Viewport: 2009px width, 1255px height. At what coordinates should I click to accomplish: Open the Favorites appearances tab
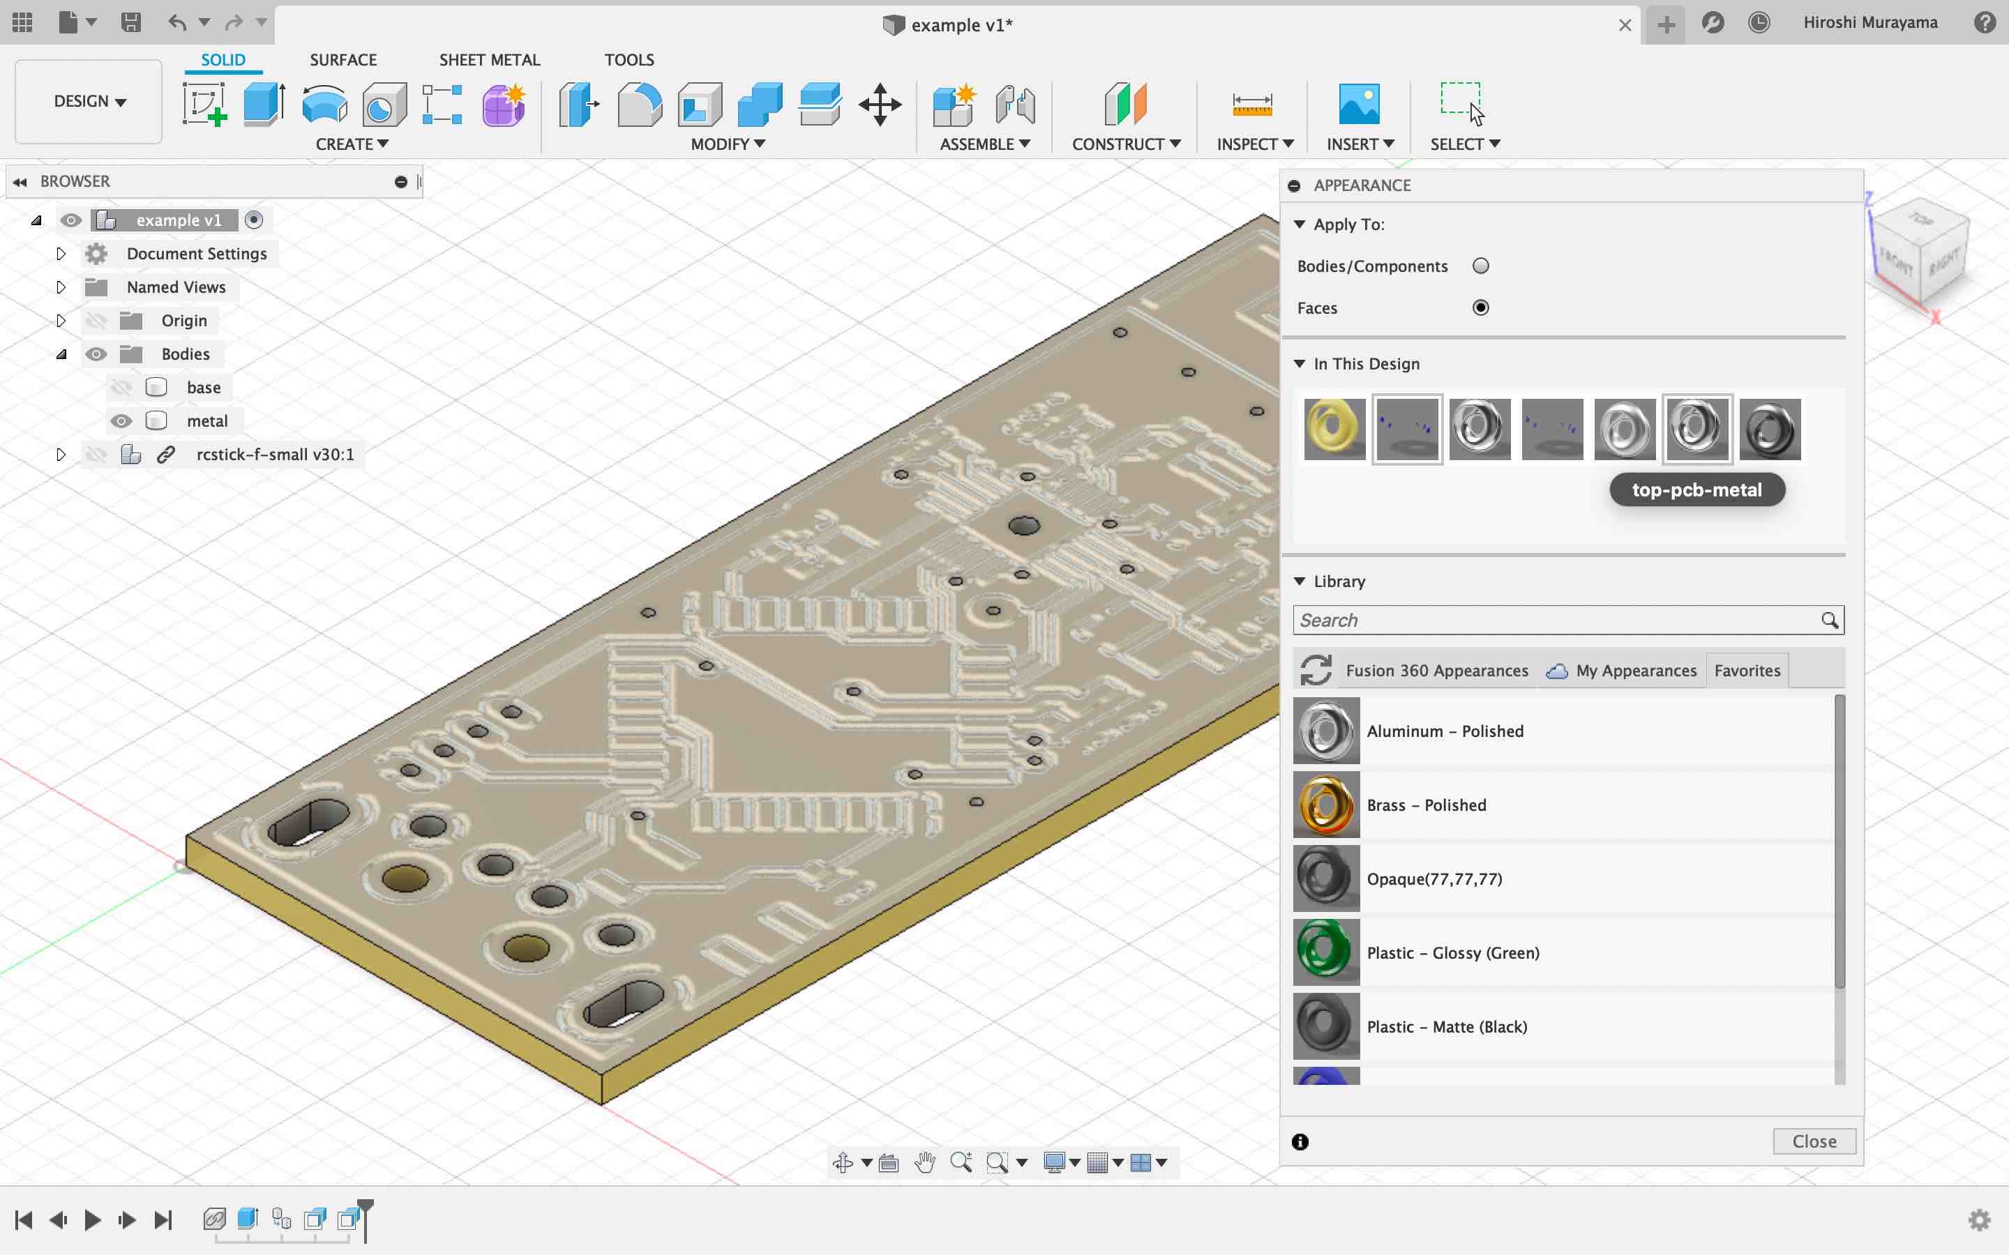pos(1747,671)
